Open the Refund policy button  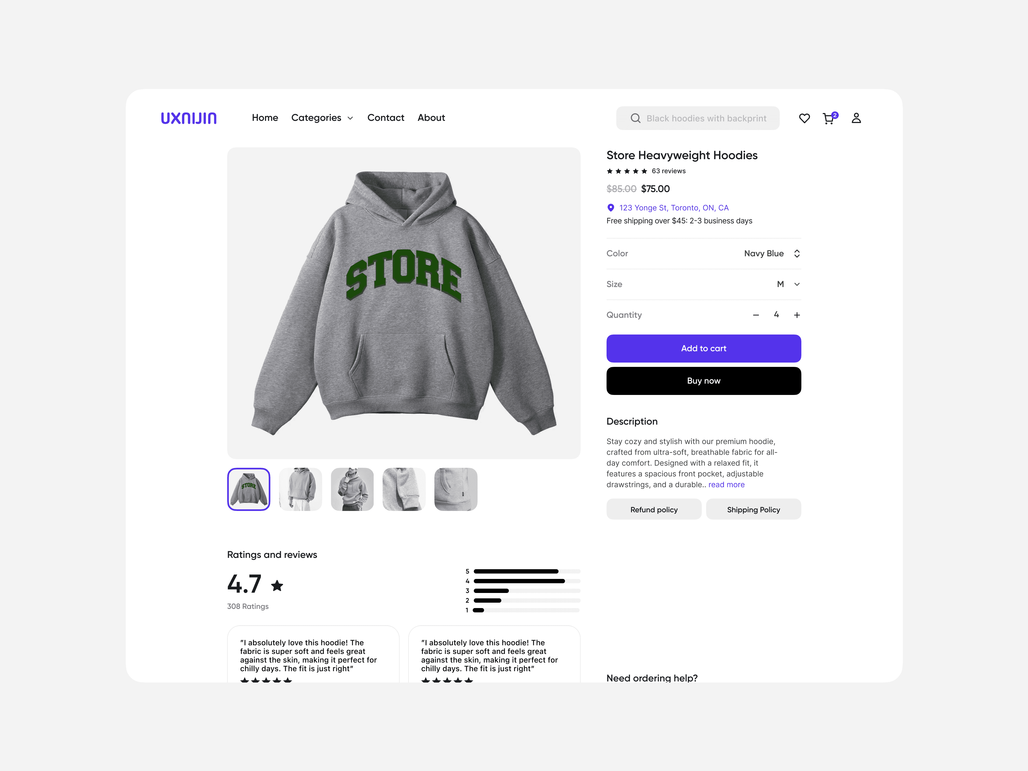coord(654,509)
